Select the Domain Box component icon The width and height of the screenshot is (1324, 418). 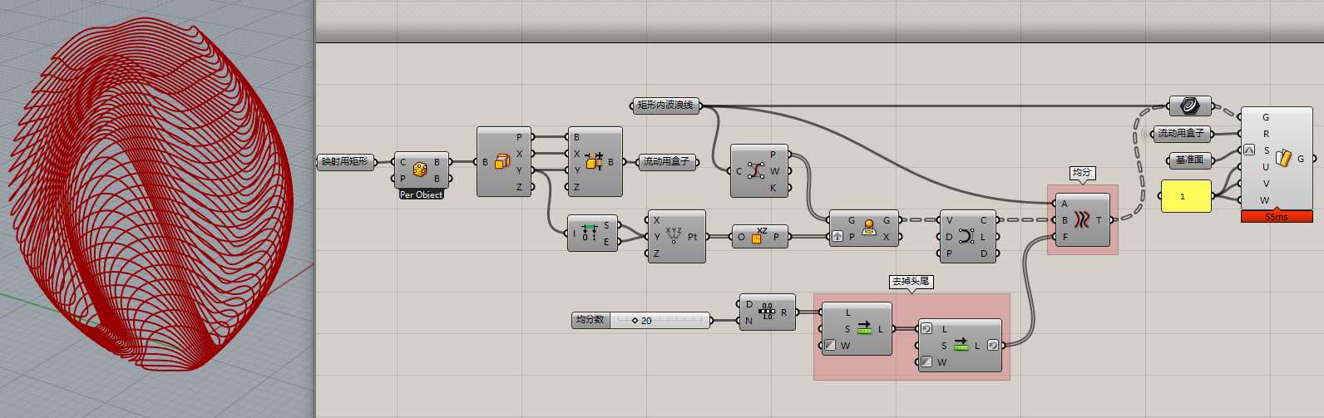[x=594, y=161]
